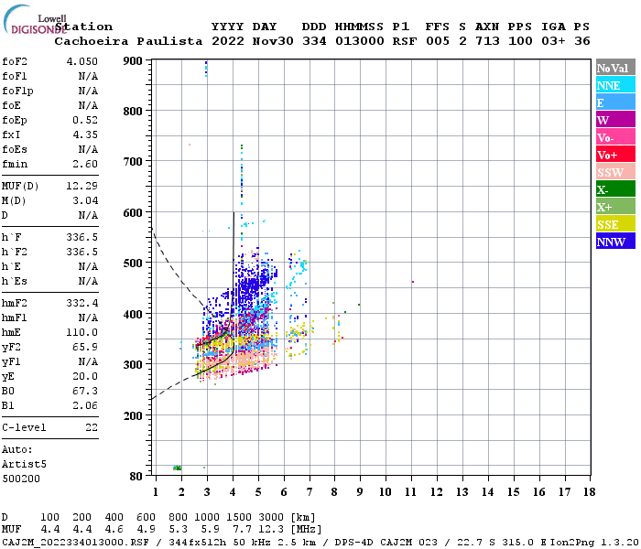641x549 pixels.
Task: Click the 80 km y-axis label
Action: pos(136,476)
